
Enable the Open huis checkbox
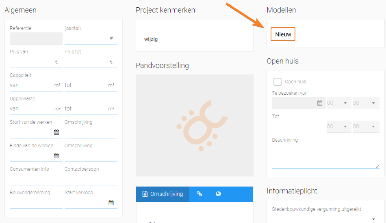(278, 82)
